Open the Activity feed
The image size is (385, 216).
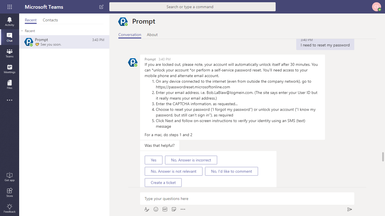(9, 21)
